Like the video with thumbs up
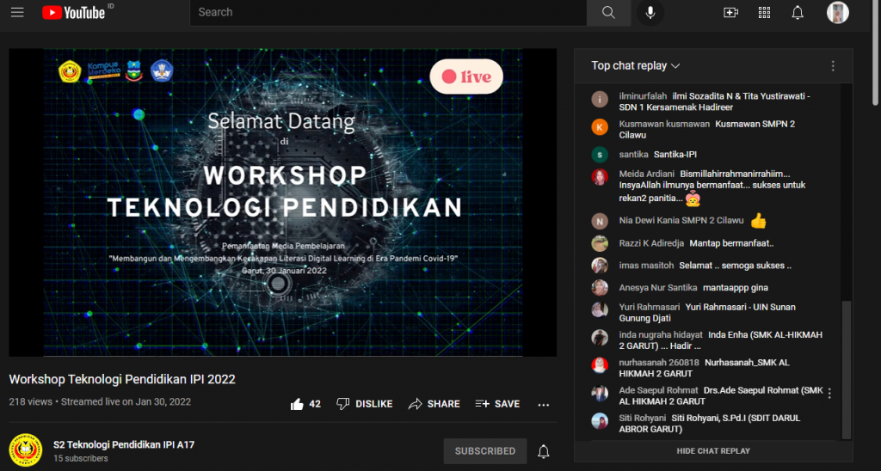The height and width of the screenshot is (471, 881). pyautogui.click(x=298, y=404)
